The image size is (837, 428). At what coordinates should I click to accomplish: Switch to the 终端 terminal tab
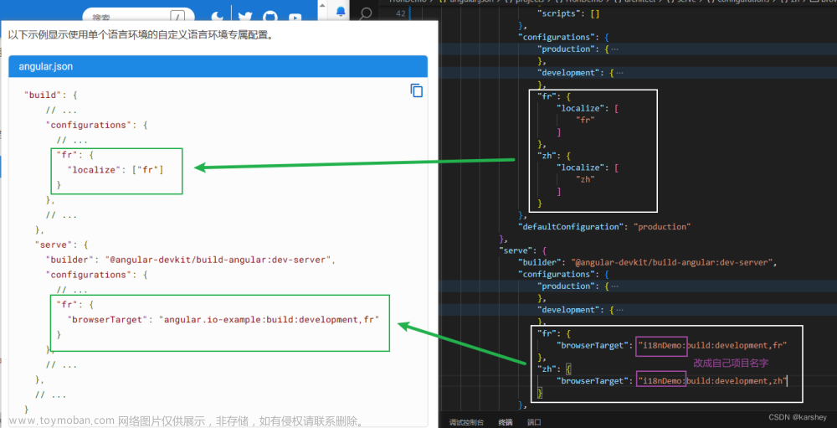tap(506, 422)
